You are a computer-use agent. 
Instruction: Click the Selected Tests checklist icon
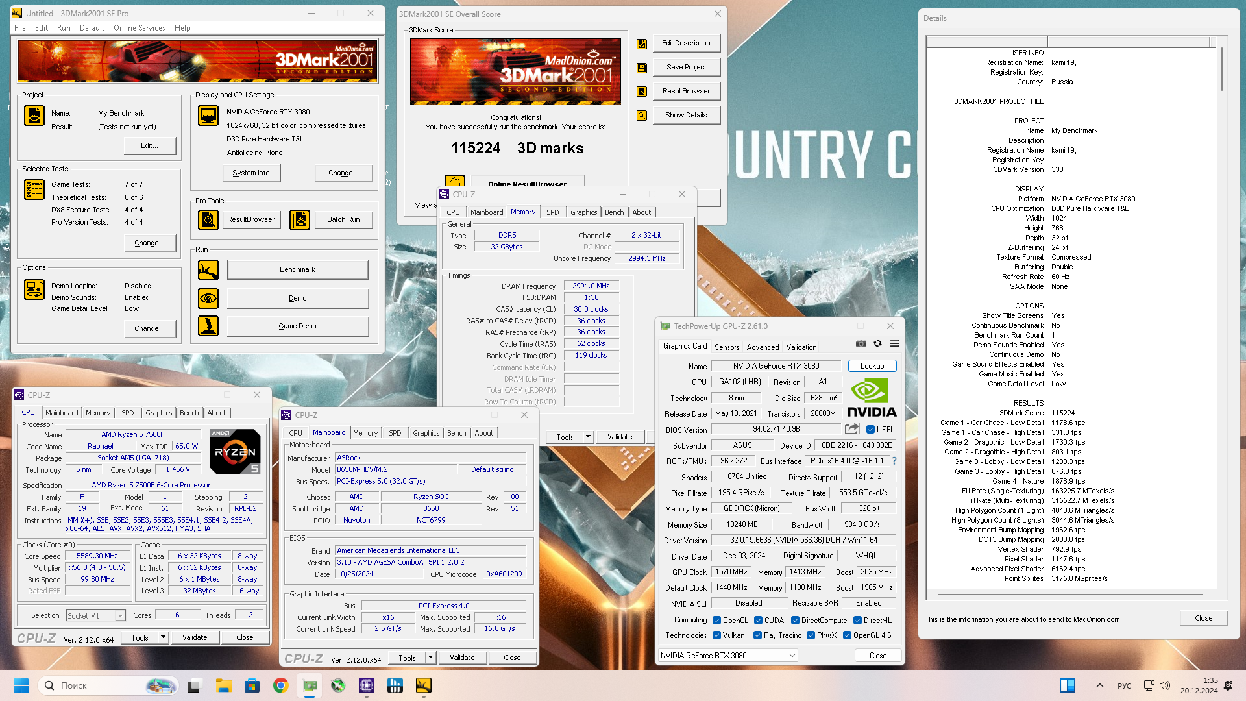click(x=34, y=190)
